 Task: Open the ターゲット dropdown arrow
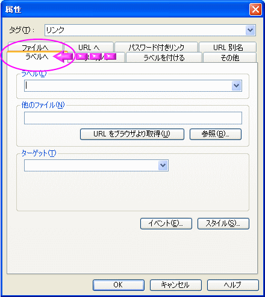point(163,165)
